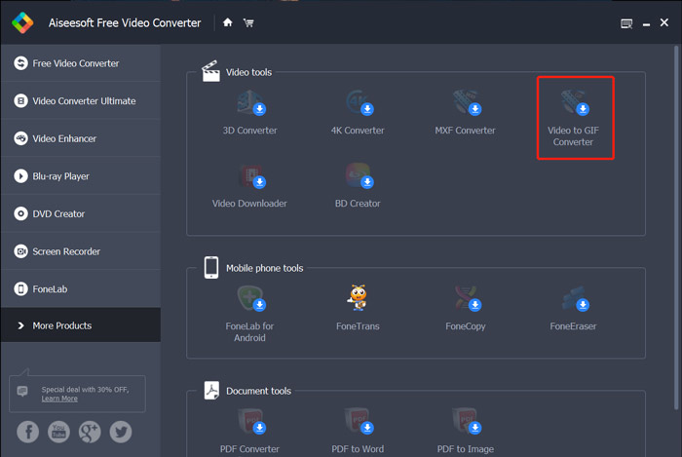Switch to Video Converter Ultimate tab
Screen dimensions: 682x457
pos(80,101)
